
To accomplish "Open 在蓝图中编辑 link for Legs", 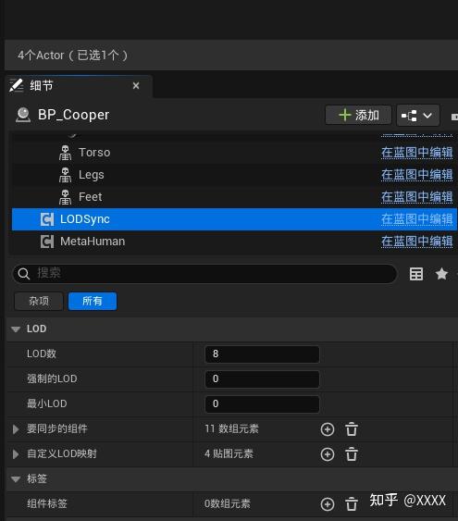I will tap(416, 175).
